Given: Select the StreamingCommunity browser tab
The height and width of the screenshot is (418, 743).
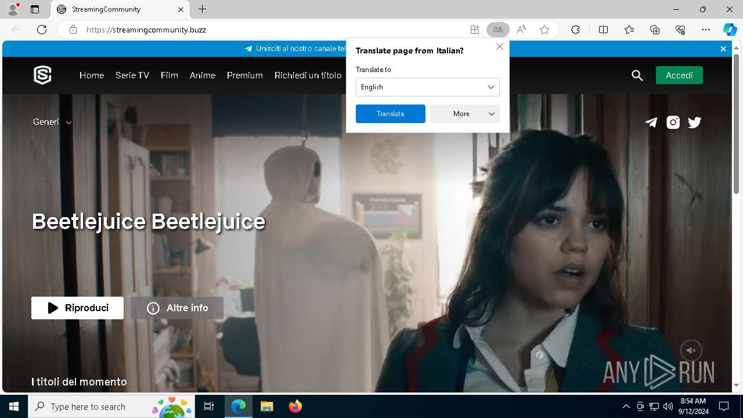Looking at the screenshot, I should click(x=121, y=9).
